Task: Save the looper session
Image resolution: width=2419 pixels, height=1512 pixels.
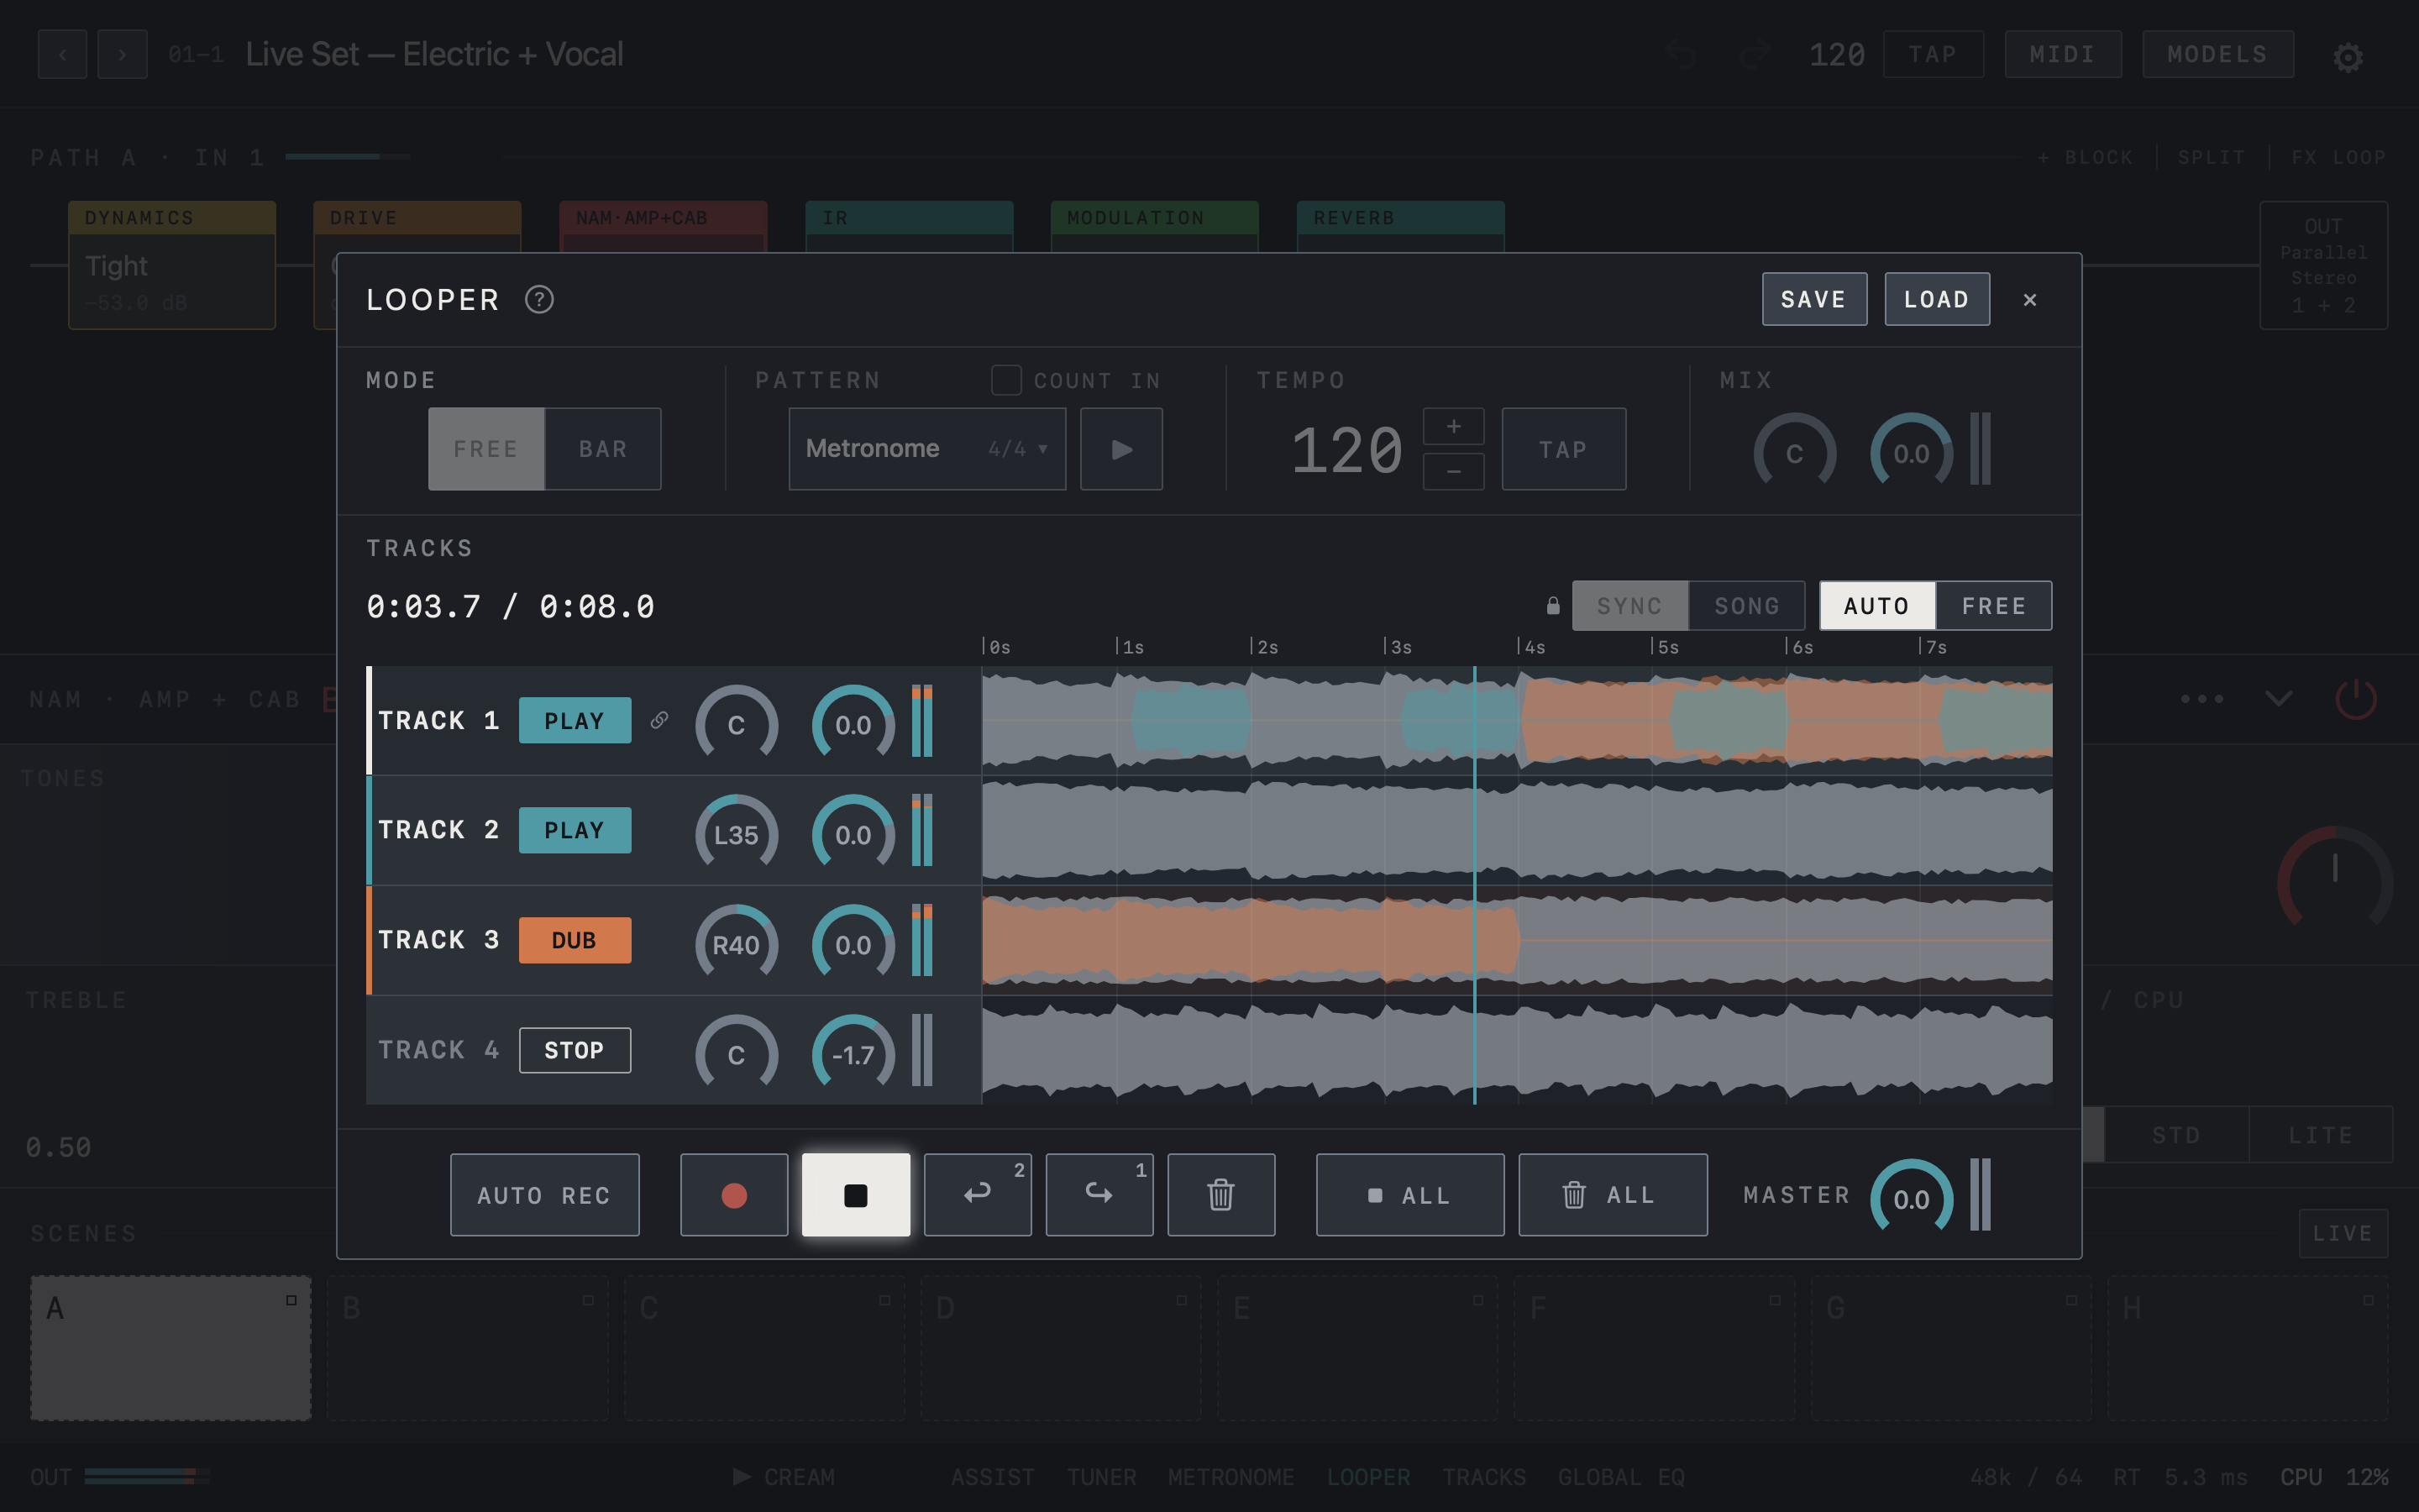Action: 1814,299
